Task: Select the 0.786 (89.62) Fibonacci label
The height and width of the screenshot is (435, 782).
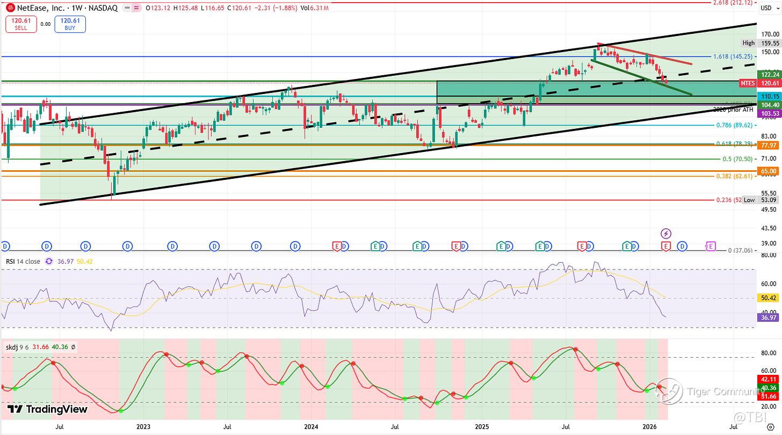Action: [734, 125]
